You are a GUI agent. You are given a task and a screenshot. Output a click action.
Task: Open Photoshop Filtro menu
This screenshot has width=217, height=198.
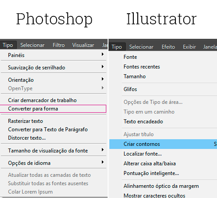[59, 45]
